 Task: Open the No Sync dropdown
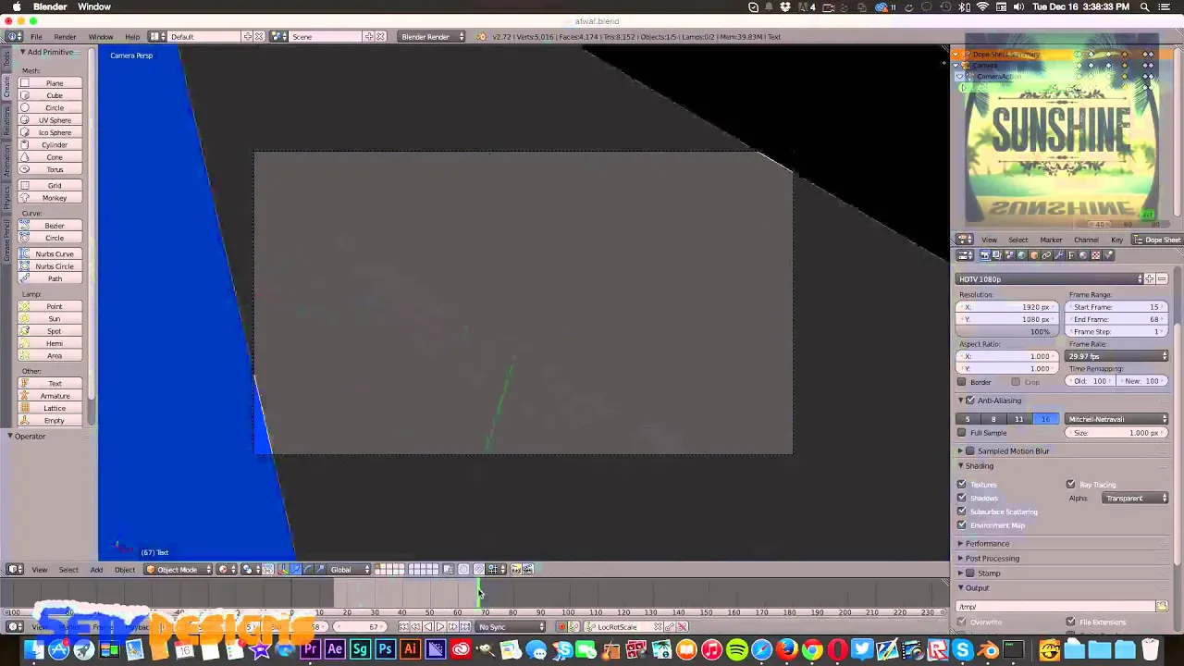(x=511, y=627)
